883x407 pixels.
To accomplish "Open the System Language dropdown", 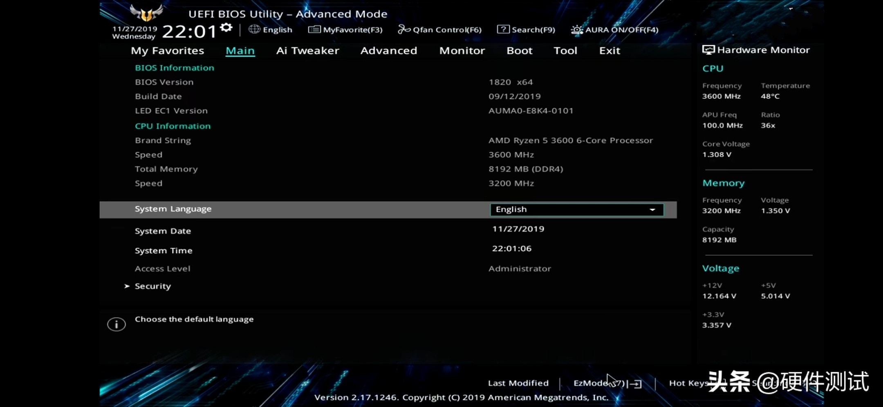I will click(x=576, y=209).
